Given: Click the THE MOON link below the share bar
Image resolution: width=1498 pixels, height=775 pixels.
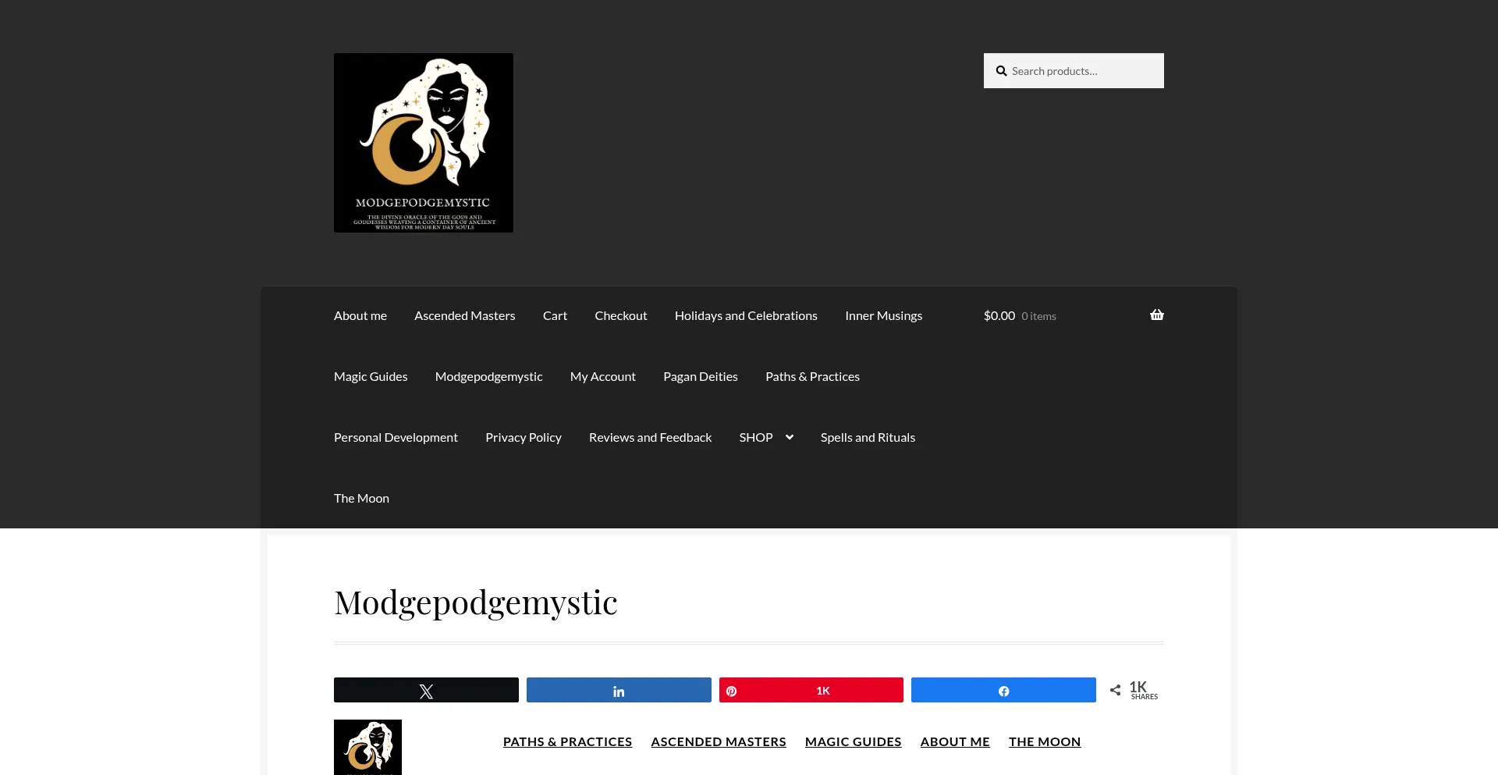Looking at the screenshot, I should pos(1045,741).
